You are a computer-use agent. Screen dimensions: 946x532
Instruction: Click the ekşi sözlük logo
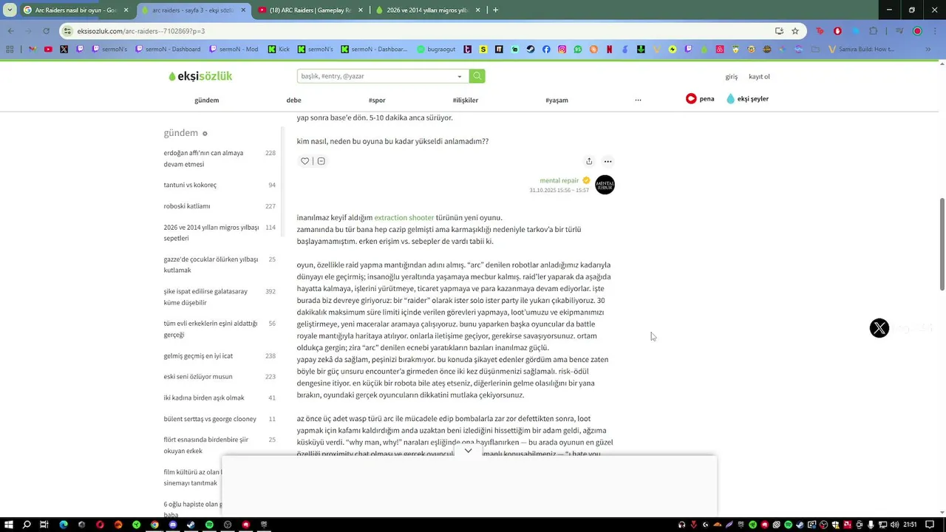(200, 76)
